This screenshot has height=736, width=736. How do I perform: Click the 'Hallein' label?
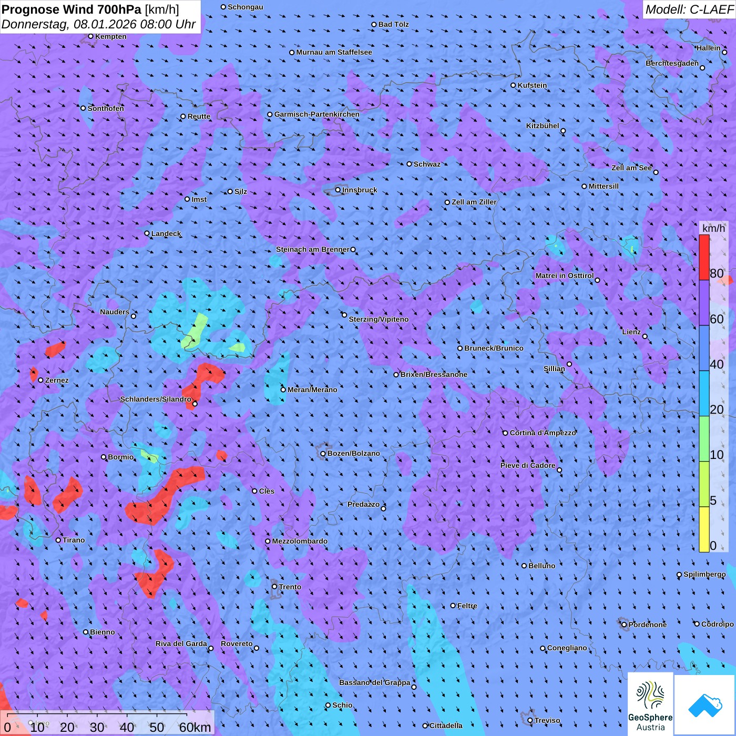(x=709, y=48)
